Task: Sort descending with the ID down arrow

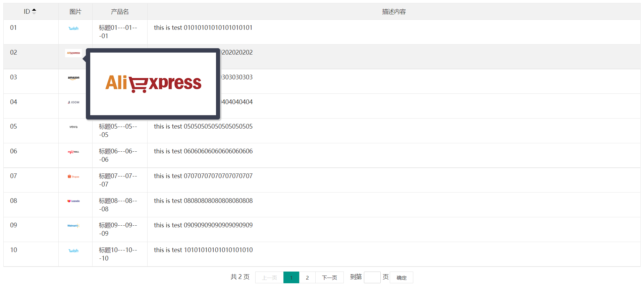Action: [x=34, y=13]
